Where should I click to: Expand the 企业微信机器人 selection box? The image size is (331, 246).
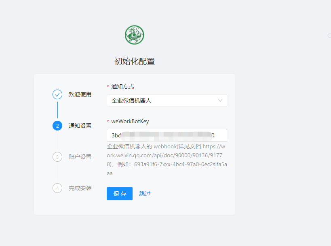167,101
